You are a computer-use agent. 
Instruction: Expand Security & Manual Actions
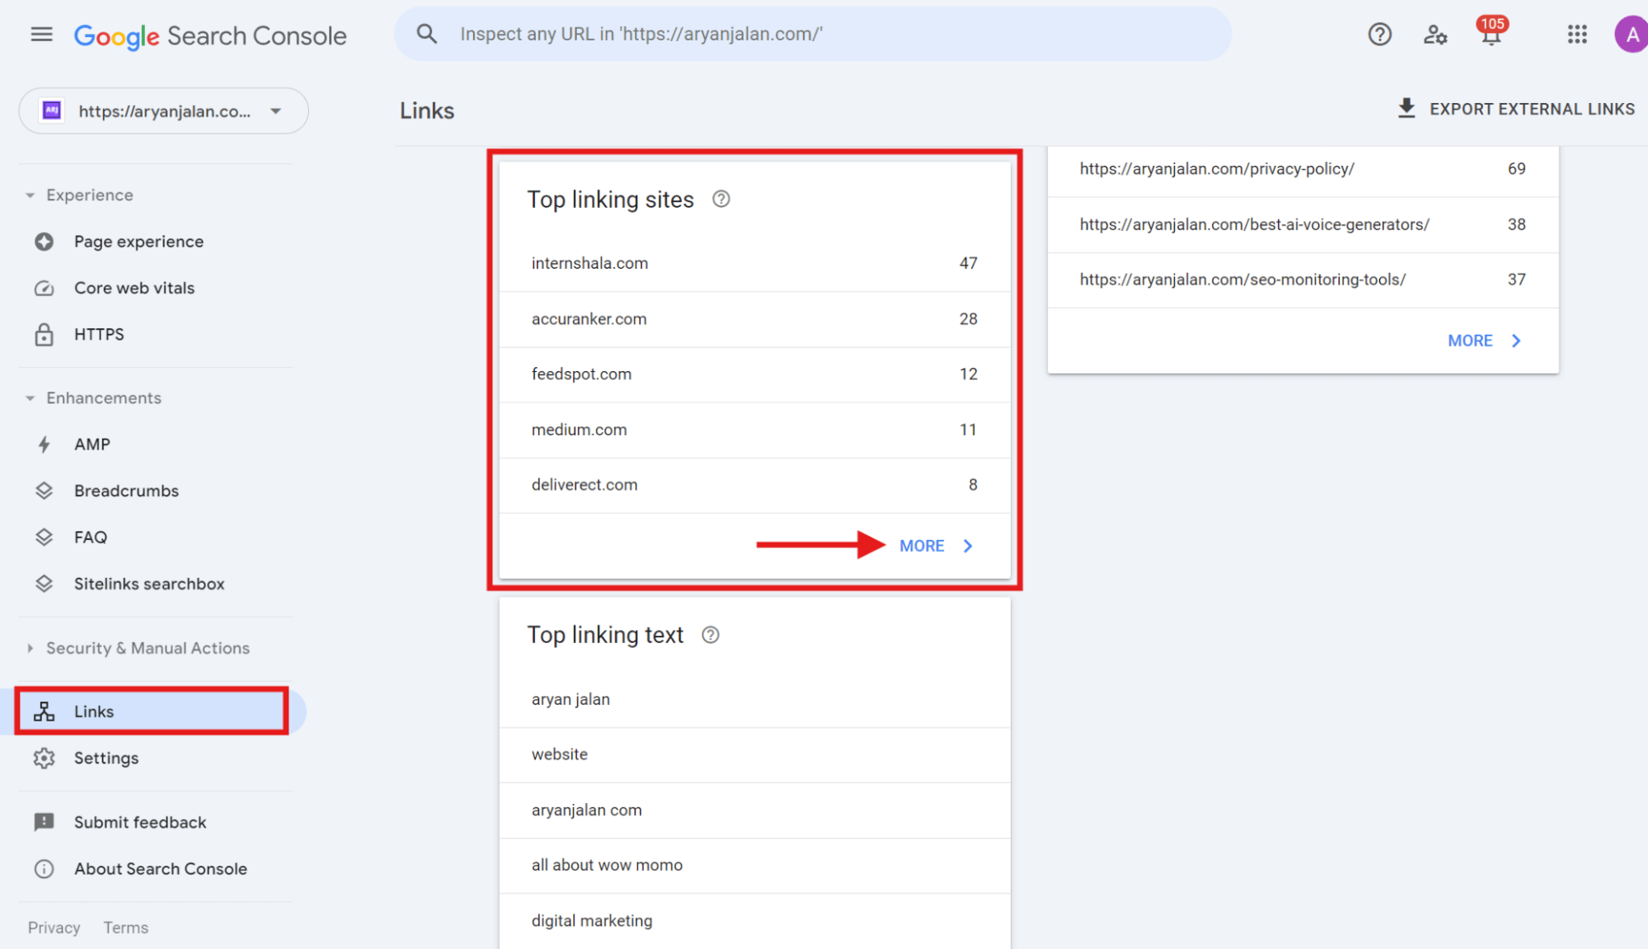tap(31, 648)
